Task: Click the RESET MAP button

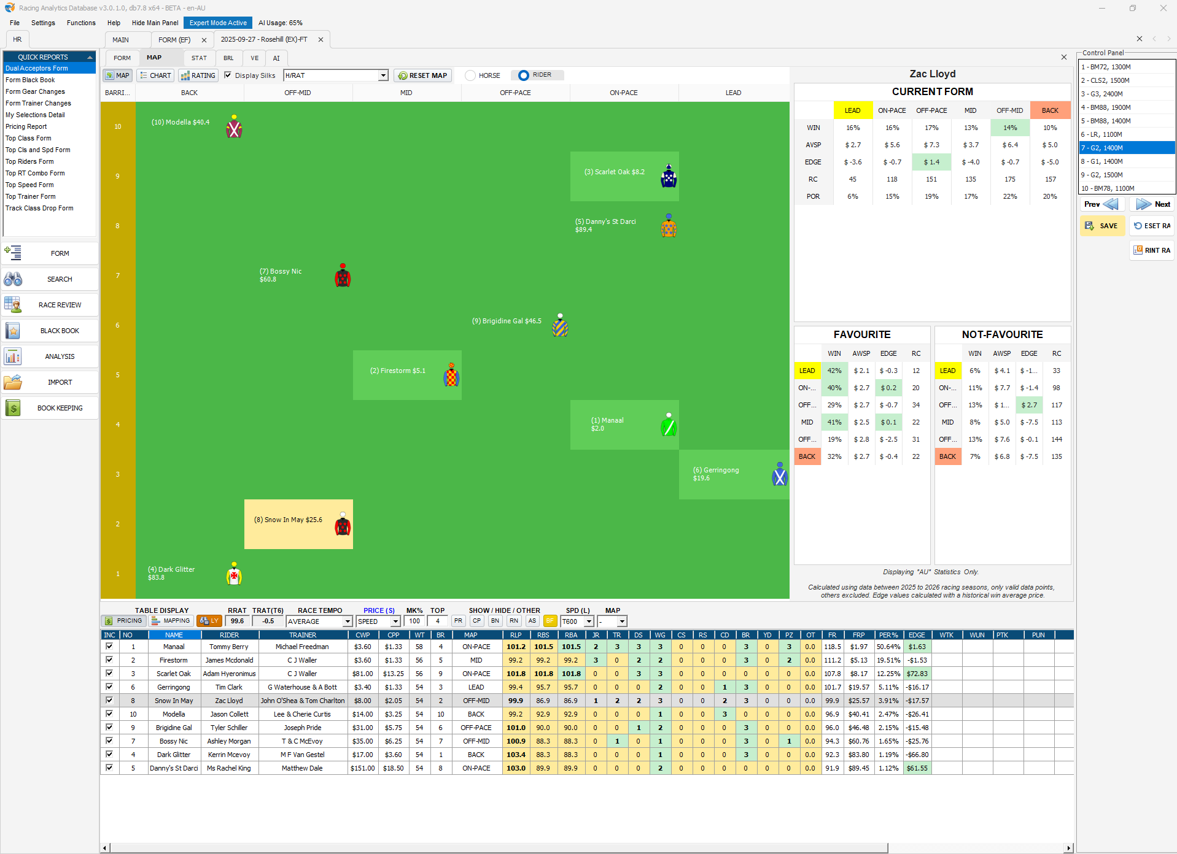Action: click(422, 75)
